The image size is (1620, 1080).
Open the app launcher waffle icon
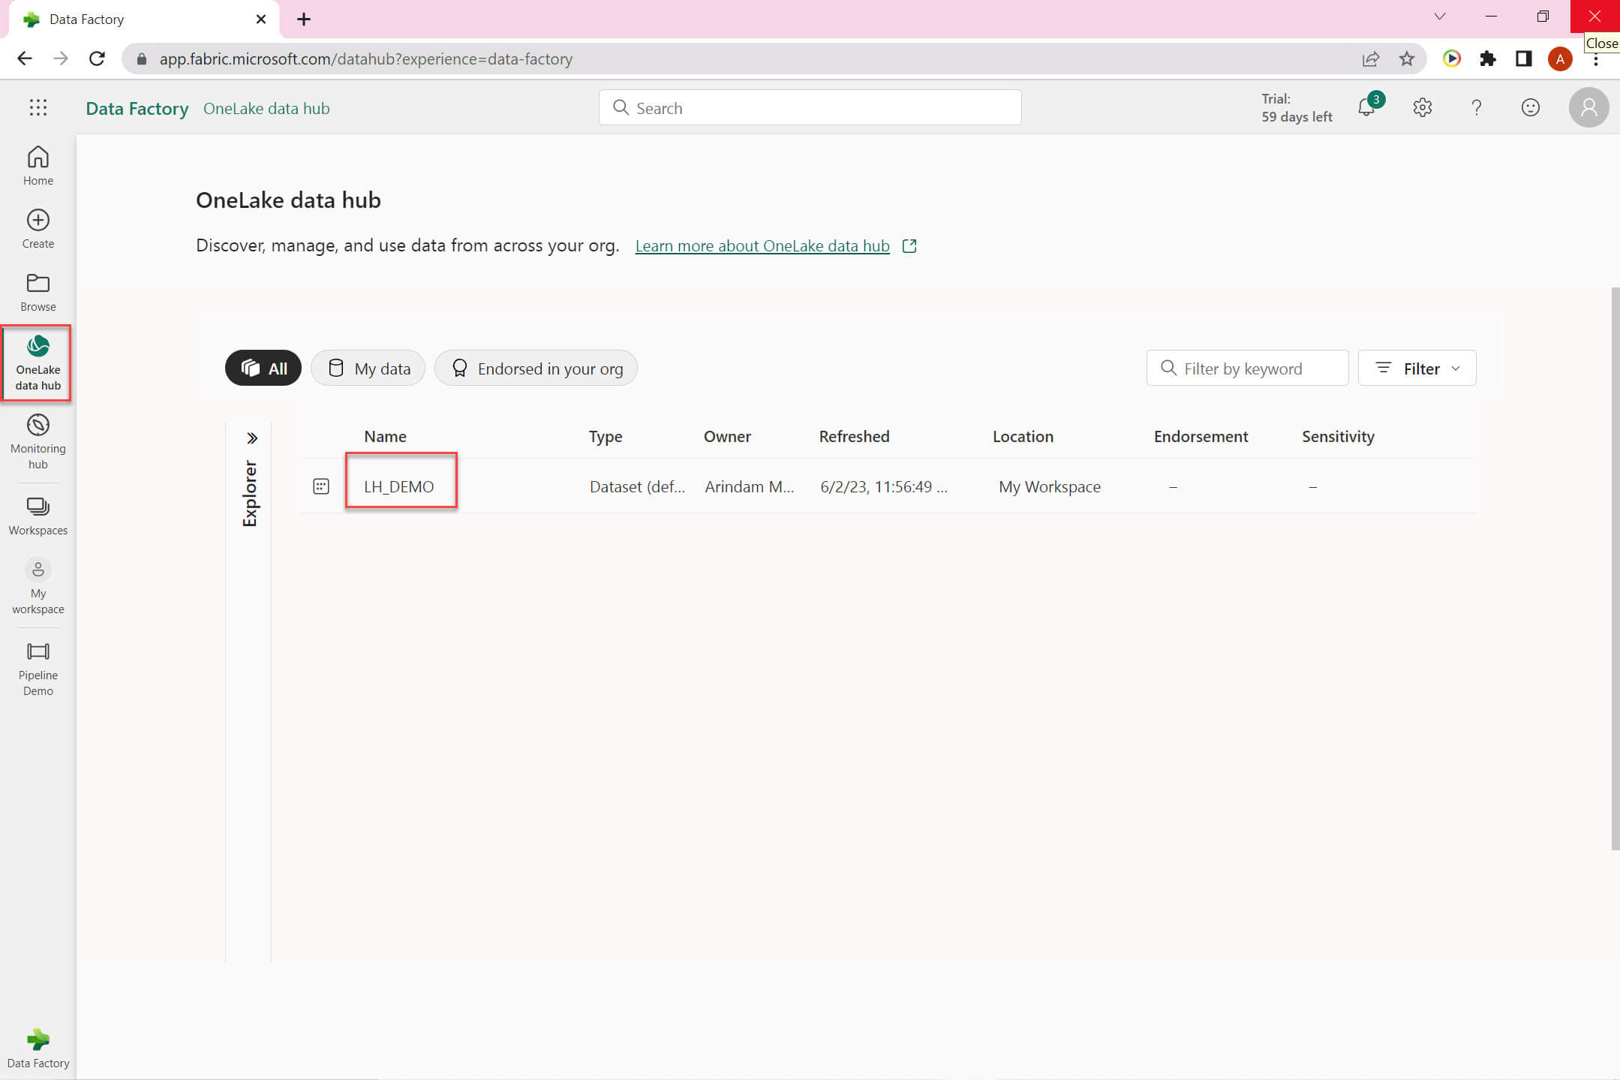(x=38, y=108)
